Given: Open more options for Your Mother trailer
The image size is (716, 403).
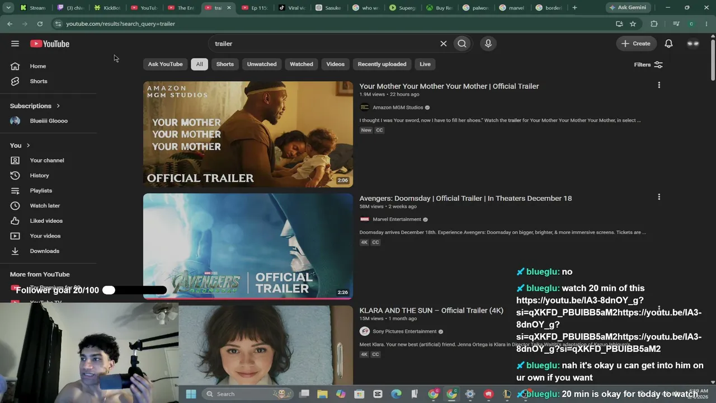Looking at the screenshot, I should 659,85.
